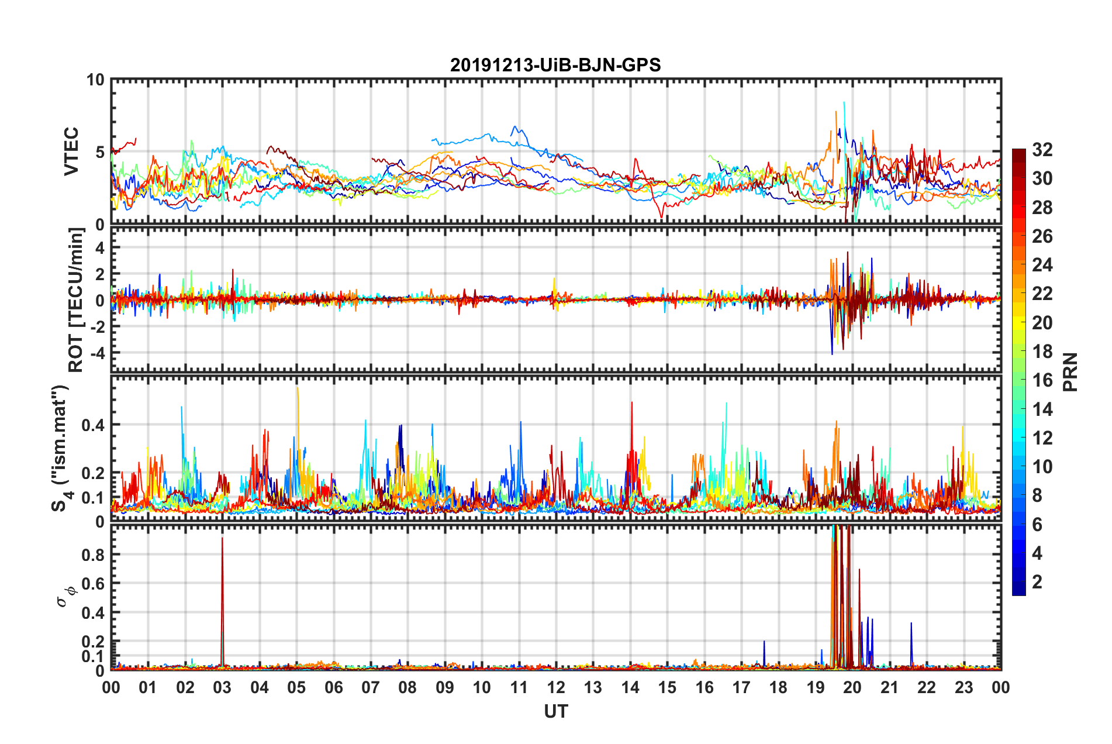Screen dimensions: 1112x744
Task: Select x-axis hour label 09
Action: tap(445, 687)
